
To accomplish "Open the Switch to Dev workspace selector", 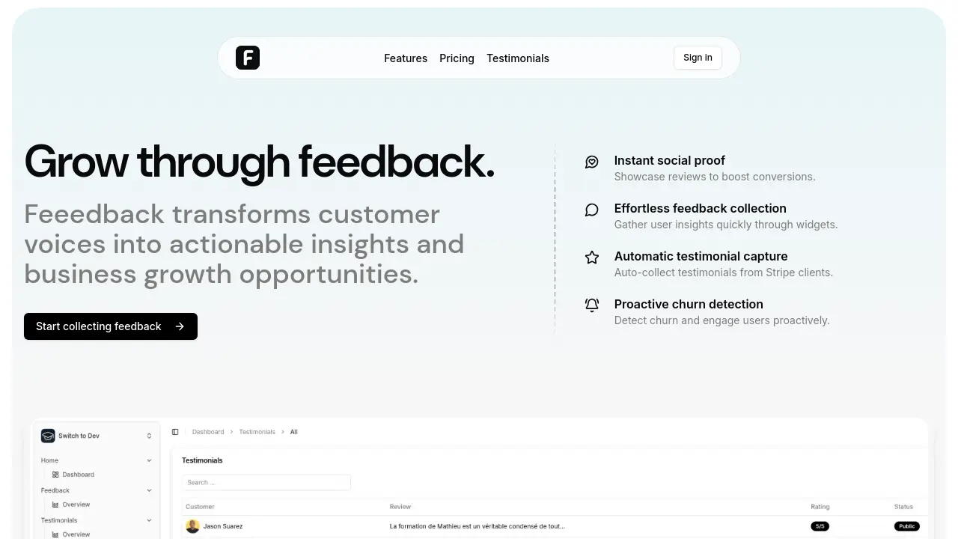I will coord(97,436).
